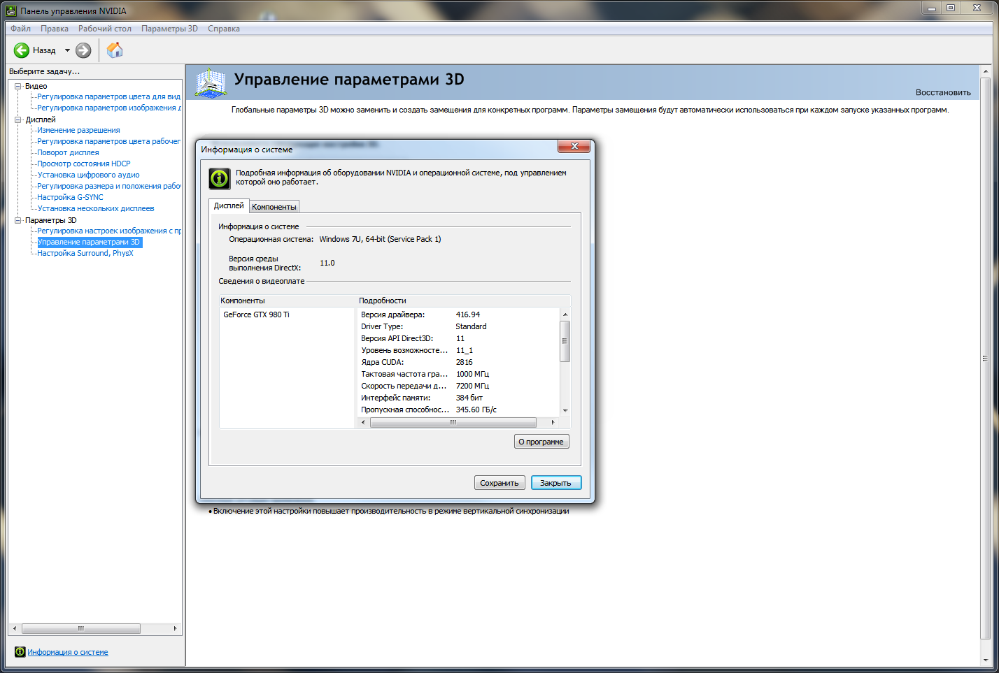Viewport: 999px width, 673px height.
Task: Click the Ядра CUDA row
Action: tap(458, 362)
